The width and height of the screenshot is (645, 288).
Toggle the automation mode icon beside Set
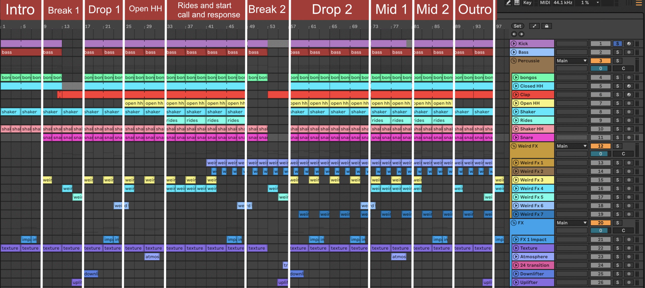(x=534, y=26)
